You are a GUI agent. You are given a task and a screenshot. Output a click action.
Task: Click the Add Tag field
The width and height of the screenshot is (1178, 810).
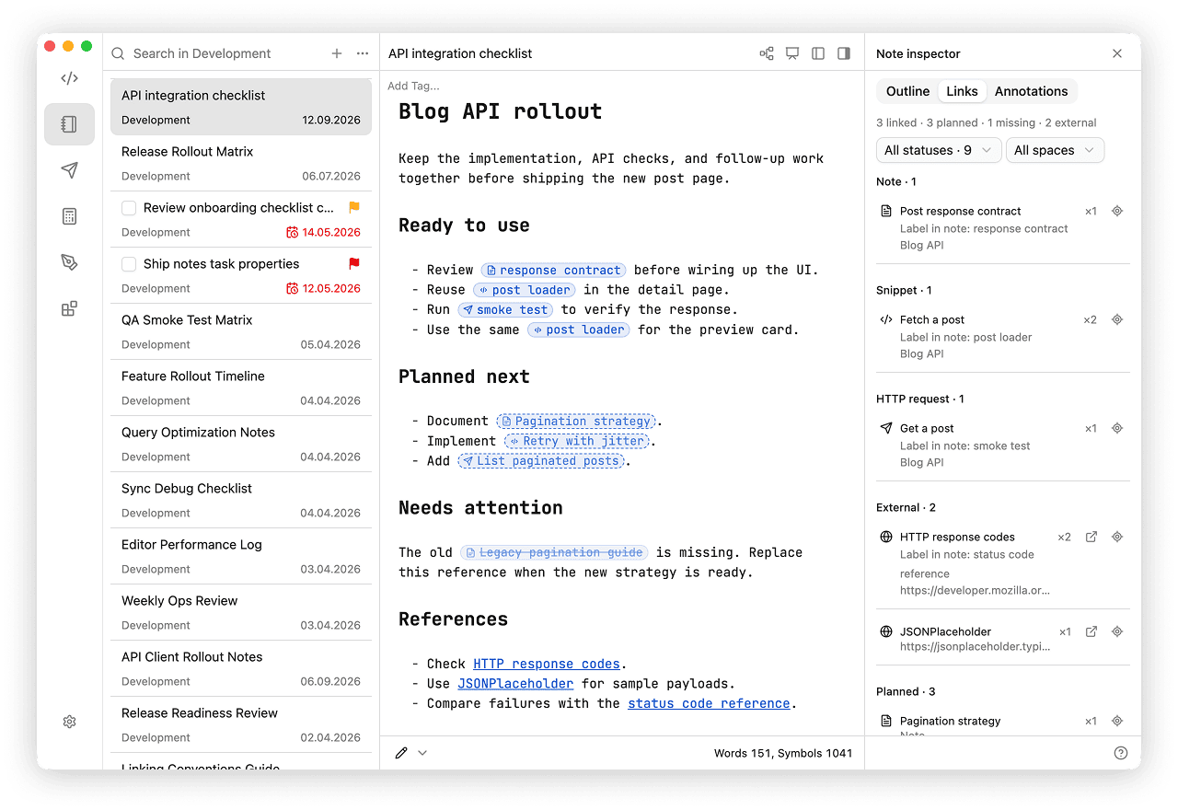pyautogui.click(x=413, y=86)
